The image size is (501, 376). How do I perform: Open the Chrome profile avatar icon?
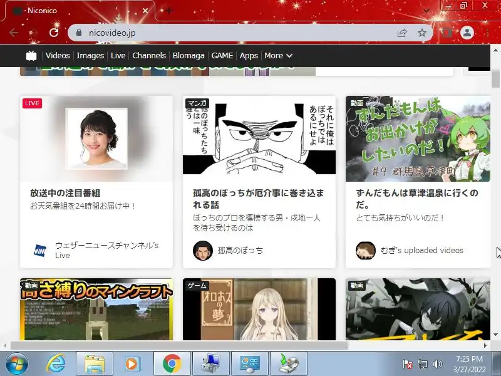coord(467,33)
